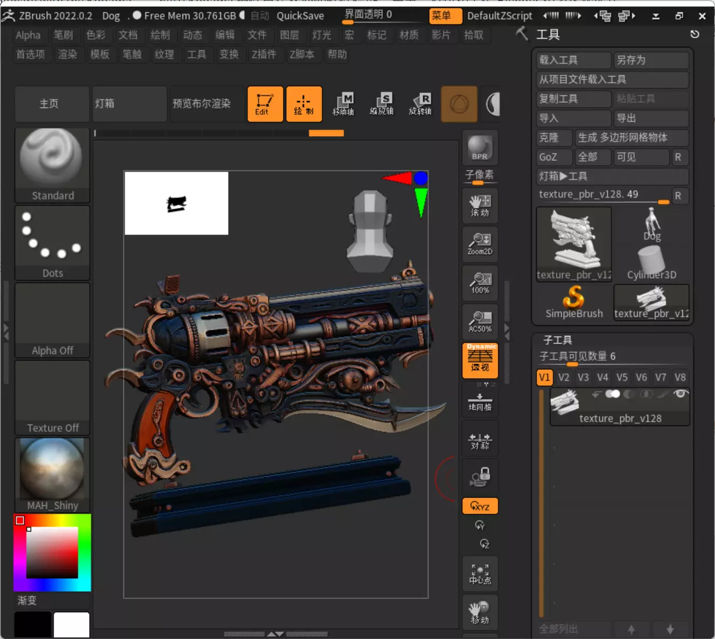This screenshot has width=715, height=639.
Task: Open the Standard brush selector
Action: coord(52,166)
